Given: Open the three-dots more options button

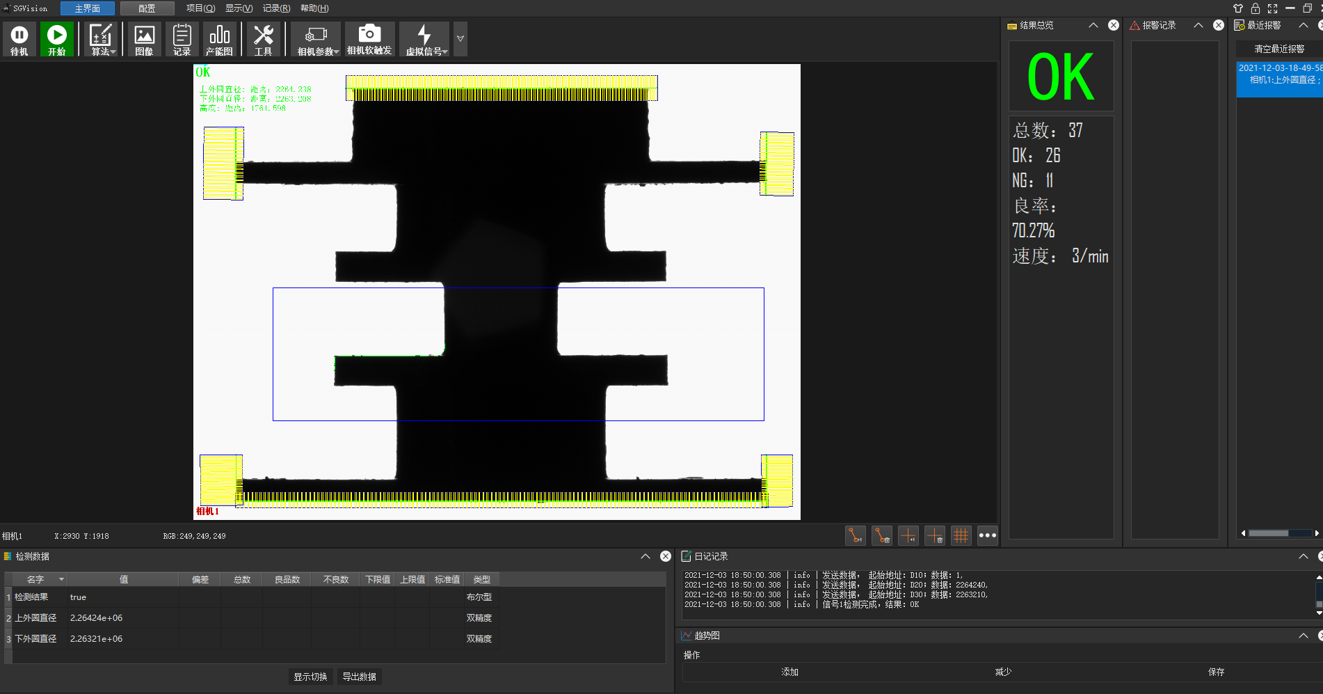Looking at the screenshot, I should [x=987, y=535].
